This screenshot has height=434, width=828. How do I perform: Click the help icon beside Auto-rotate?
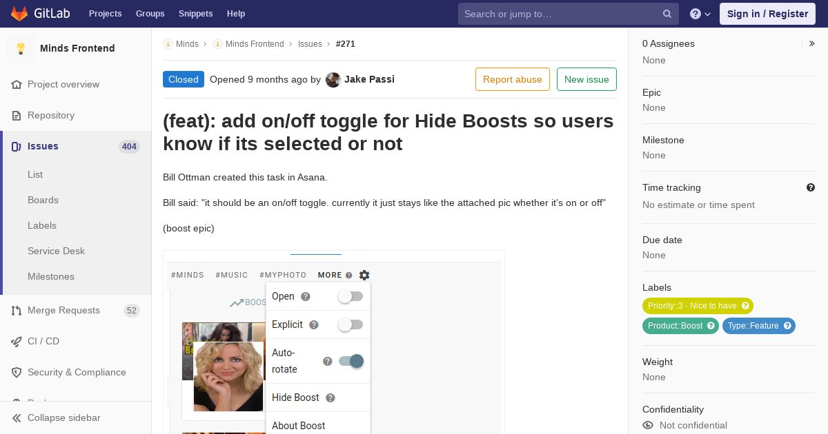click(x=328, y=361)
